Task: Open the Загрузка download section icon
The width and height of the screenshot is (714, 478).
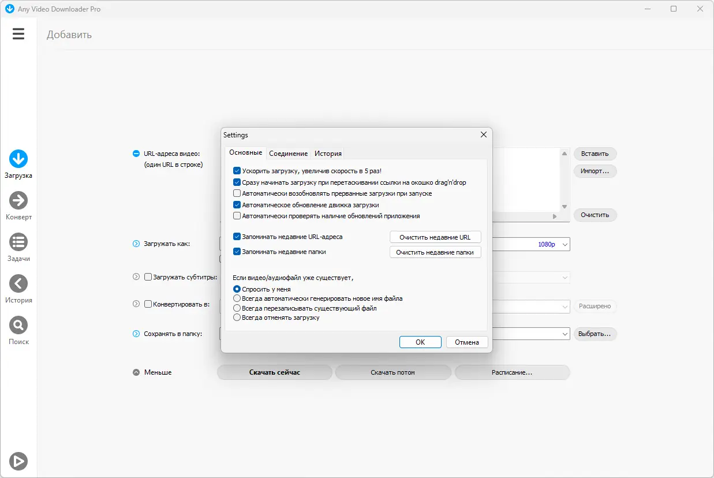Action: pyautogui.click(x=18, y=159)
